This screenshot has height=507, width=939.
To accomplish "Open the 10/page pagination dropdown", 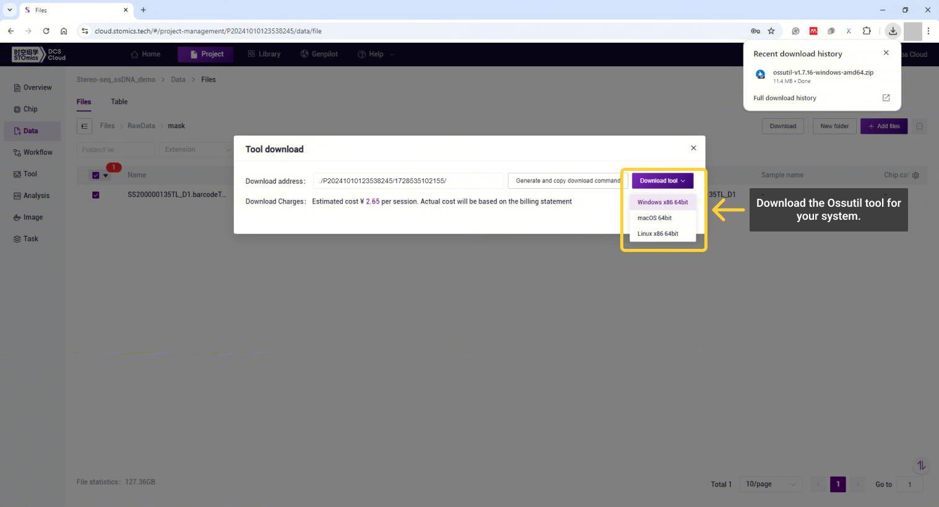I will 771,484.
